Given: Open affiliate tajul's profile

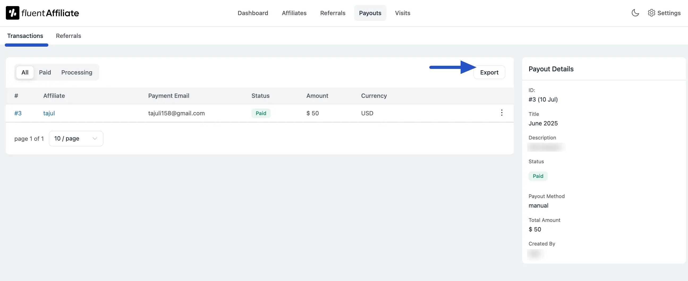Looking at the screenshot, I should [x=49, y=113].
